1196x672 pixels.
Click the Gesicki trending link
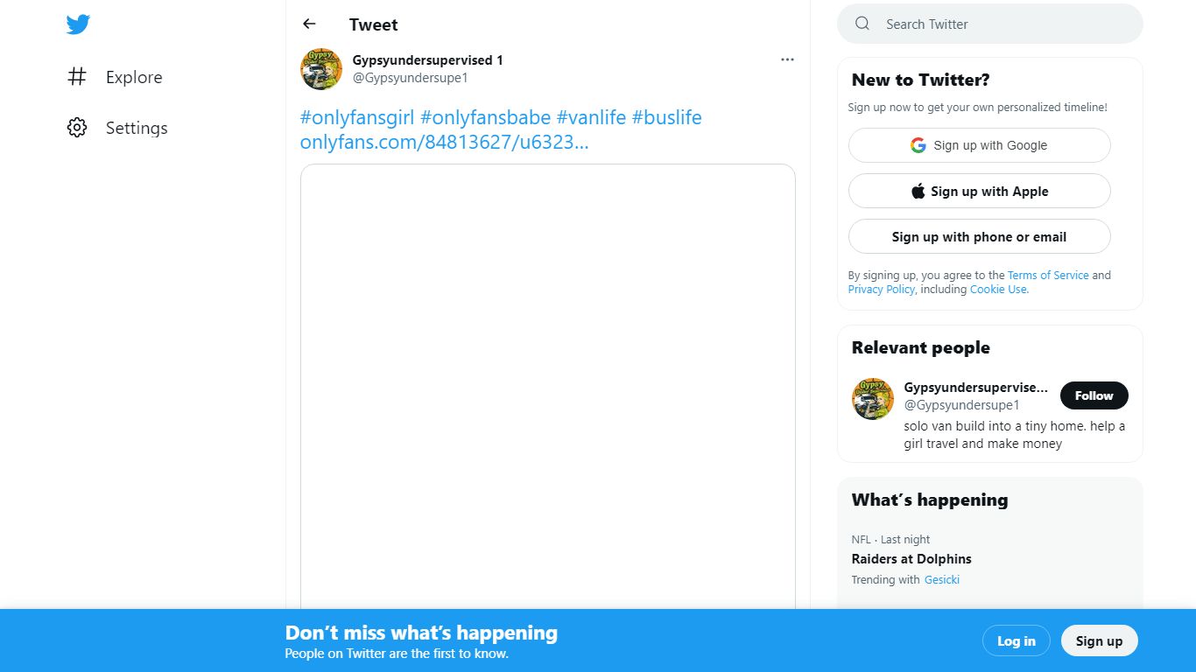942,579
